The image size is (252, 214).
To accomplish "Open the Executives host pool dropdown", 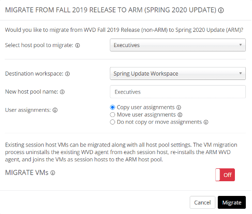I will coord(178,45).
